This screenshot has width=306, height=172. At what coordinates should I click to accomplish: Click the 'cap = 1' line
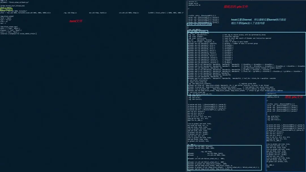[3, 23]
